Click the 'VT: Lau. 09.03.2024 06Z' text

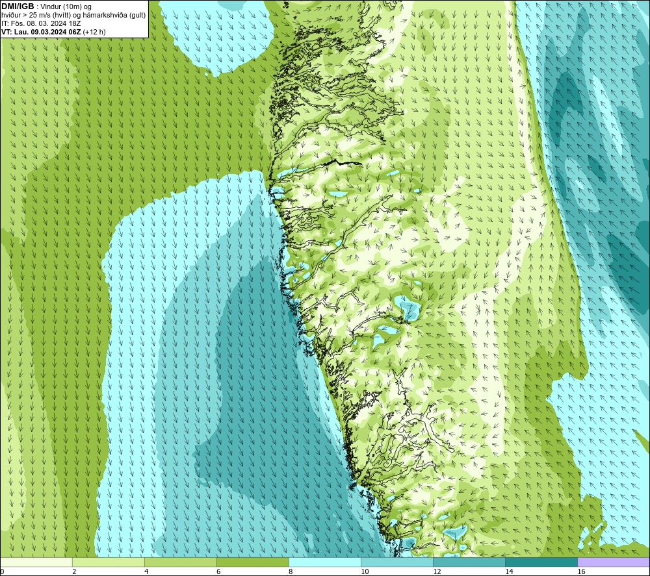tap(41, 32)
